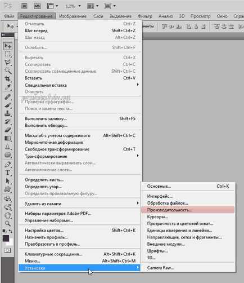Swap foreground and background colors

coord(11,231)
